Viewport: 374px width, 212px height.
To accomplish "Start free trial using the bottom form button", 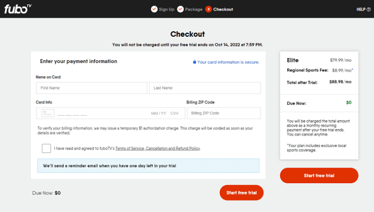I will coord(241,193).
